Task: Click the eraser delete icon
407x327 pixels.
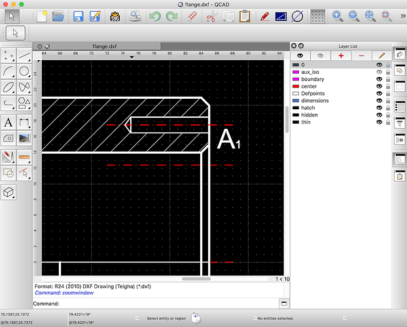Action: click(192, 16)
